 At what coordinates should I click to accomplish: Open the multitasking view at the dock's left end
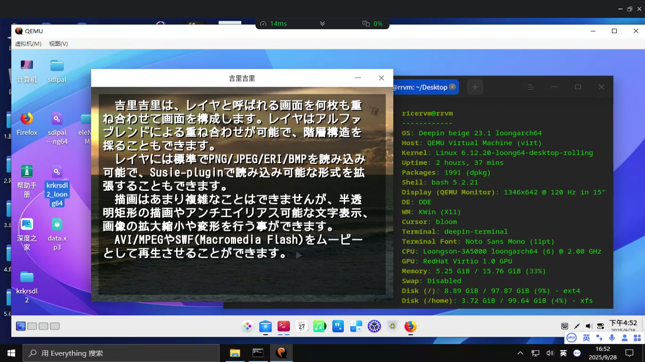[21, 326]
